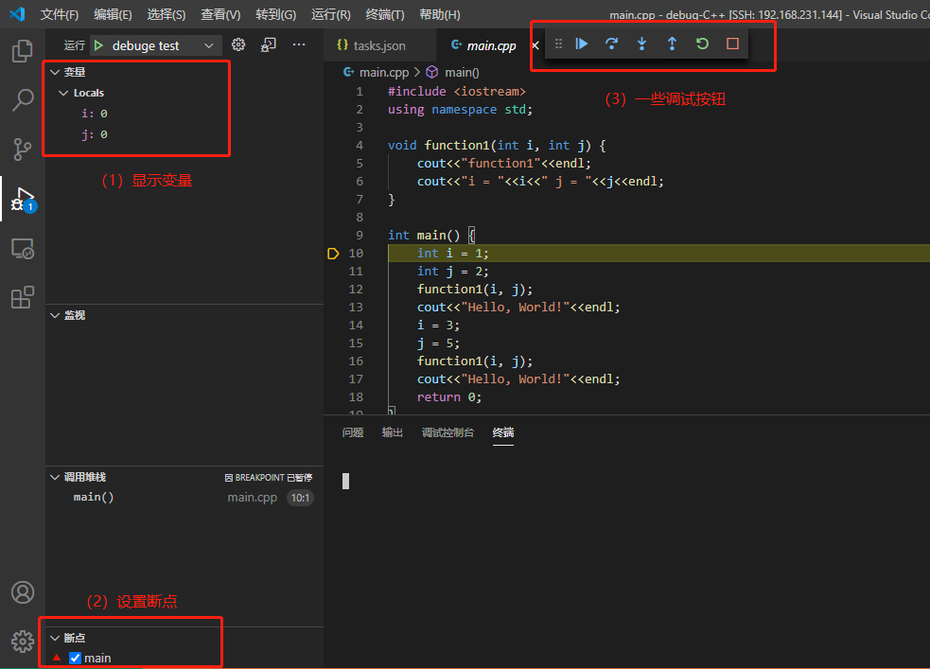The image size is (930, 669).
Task: Click inside the terminal at the cursor
Action: (345, 481)
